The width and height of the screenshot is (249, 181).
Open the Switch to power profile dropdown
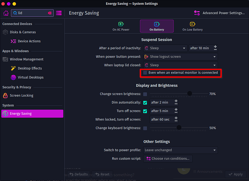(180, 150)
